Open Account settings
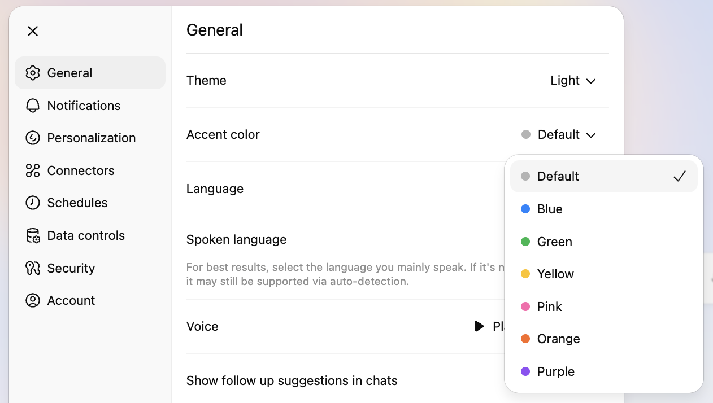 [x=90, y=300]
